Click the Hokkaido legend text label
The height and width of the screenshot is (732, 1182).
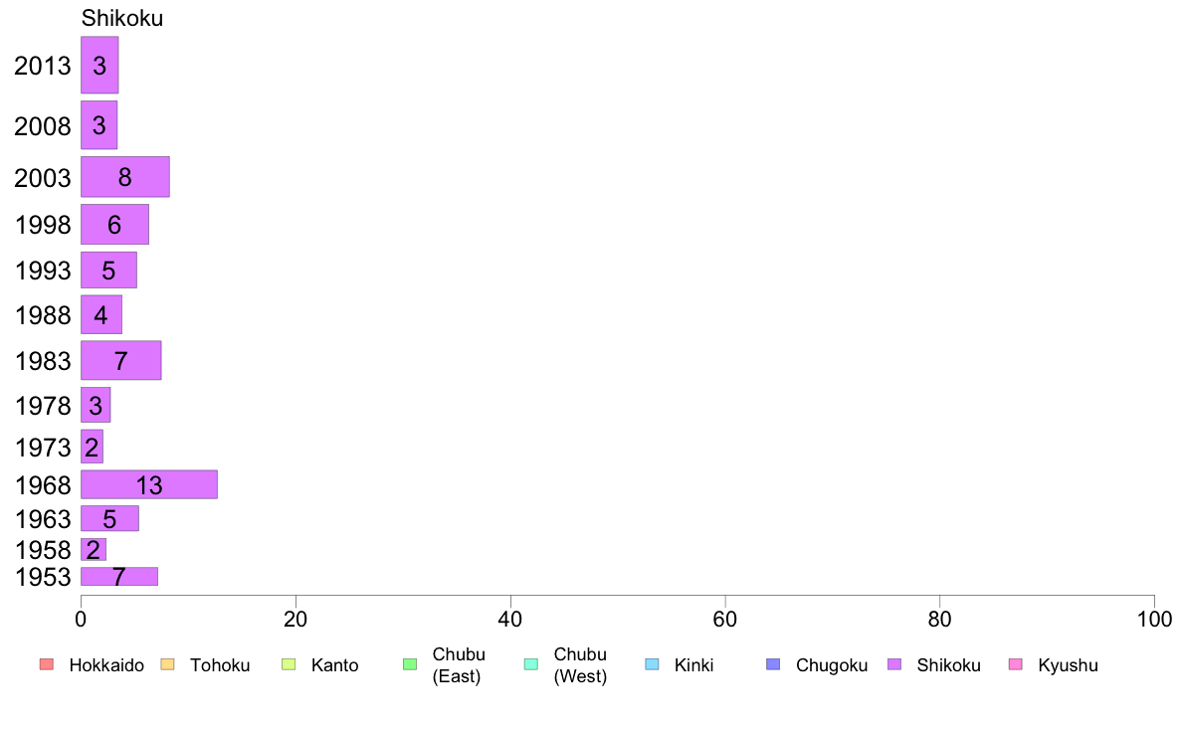pyautogui.click(x=106, y=665)
